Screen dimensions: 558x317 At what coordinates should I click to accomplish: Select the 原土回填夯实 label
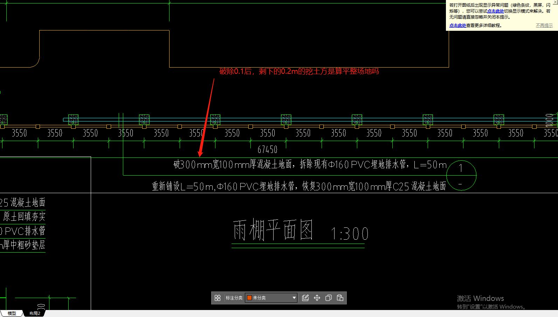[x=24, y=217]
